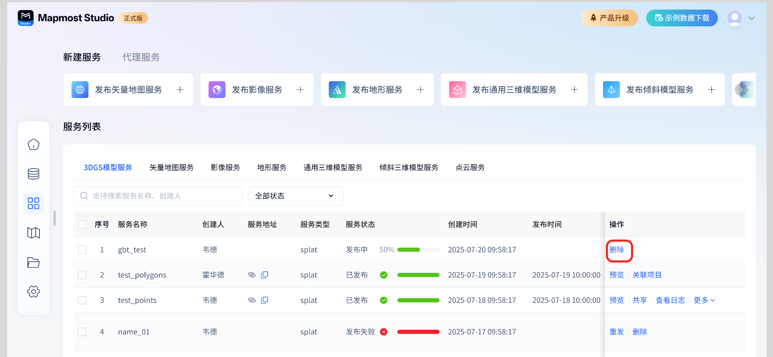The height and width of the screenshot is (357, 773).
Task: Open the folder icon in sidebar
Action: (33, 262)
